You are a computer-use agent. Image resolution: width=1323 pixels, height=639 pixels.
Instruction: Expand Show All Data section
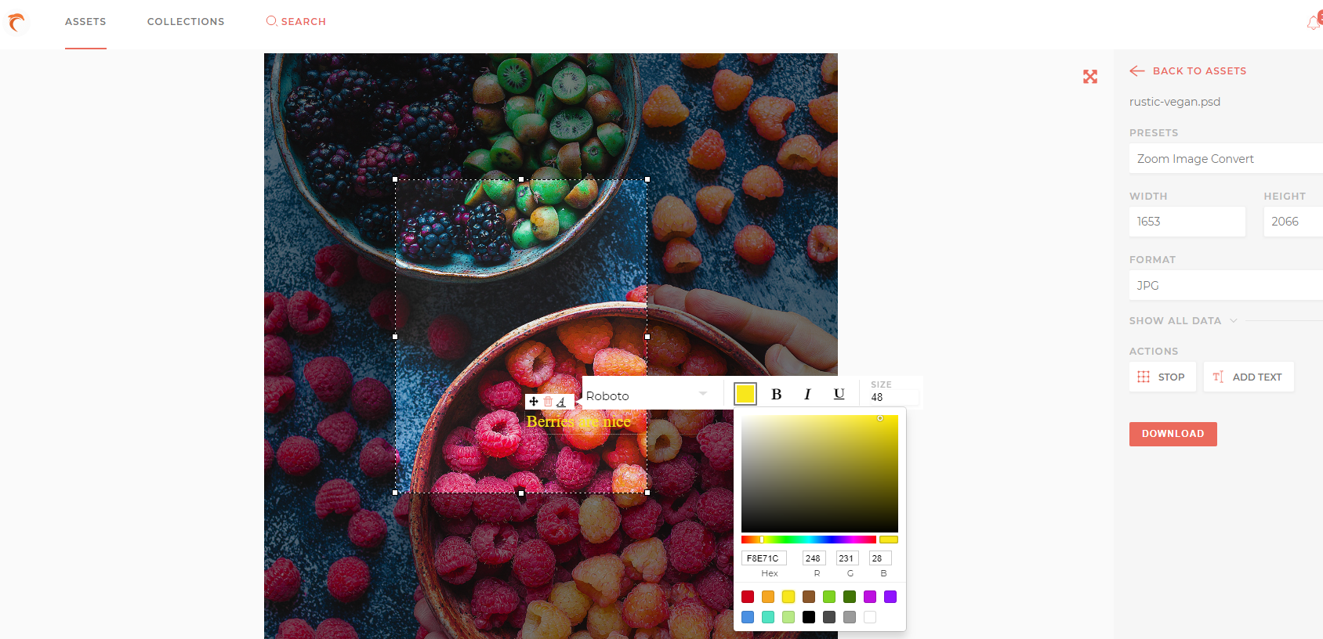click(x=1183, y=320)
